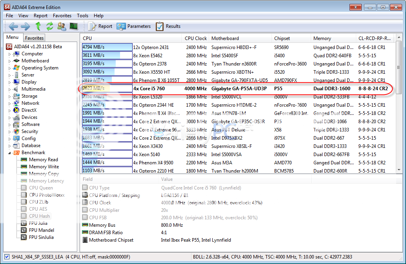Open the Favorites menu
The height and width of the screenshot is (264, 406).
(62, 16)
